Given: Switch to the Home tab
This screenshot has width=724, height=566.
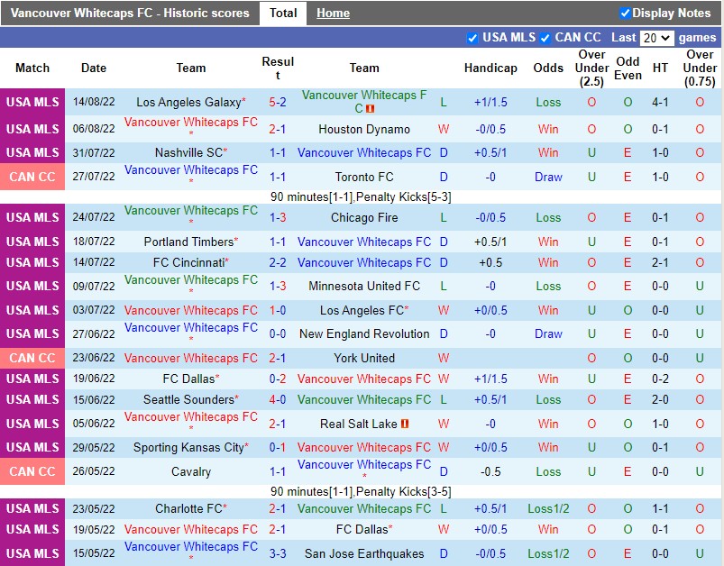Looking at the screenshot, I should (x=333, y=14).
